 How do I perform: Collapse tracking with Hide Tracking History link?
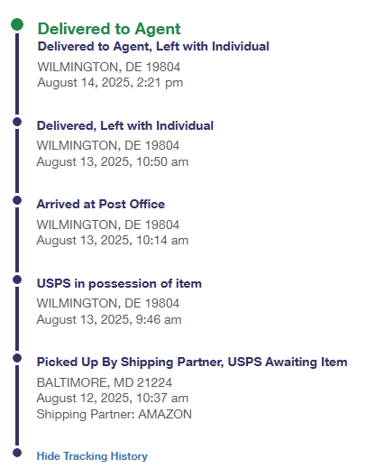(x=92, y=456)
